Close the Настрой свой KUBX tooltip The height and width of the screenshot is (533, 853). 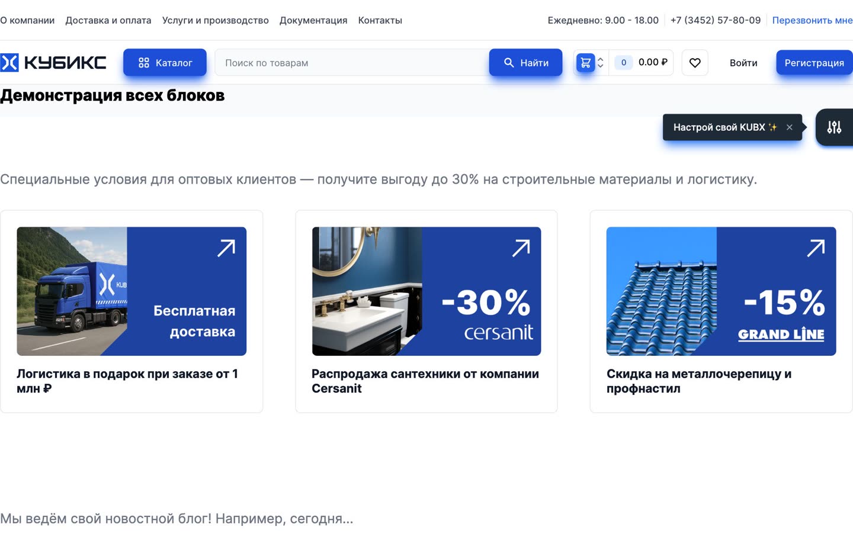coord(789,127)
